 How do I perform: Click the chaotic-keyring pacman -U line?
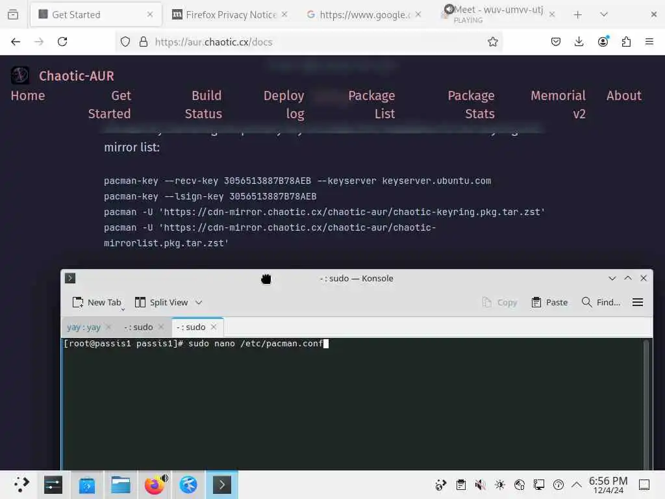[325, 212]
